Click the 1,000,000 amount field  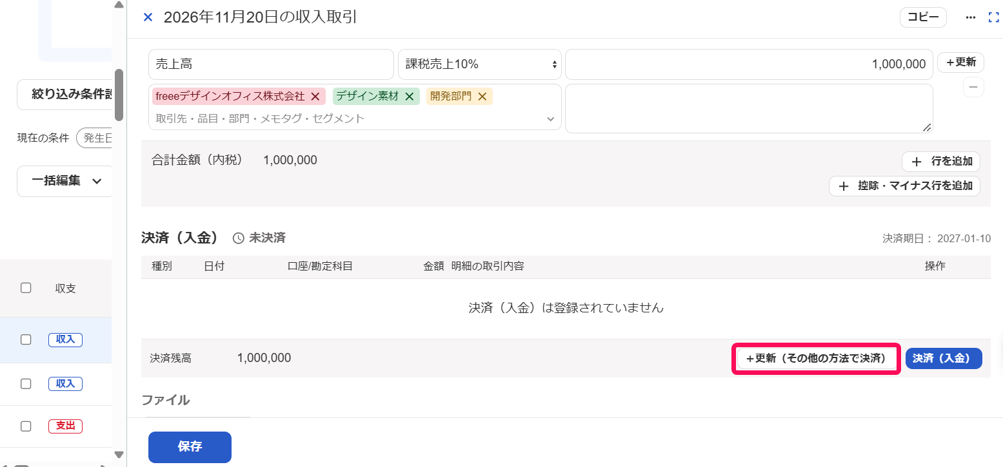pos(749,64)
